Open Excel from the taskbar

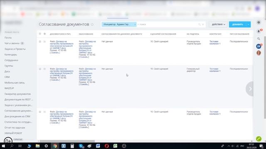point(115,146)
